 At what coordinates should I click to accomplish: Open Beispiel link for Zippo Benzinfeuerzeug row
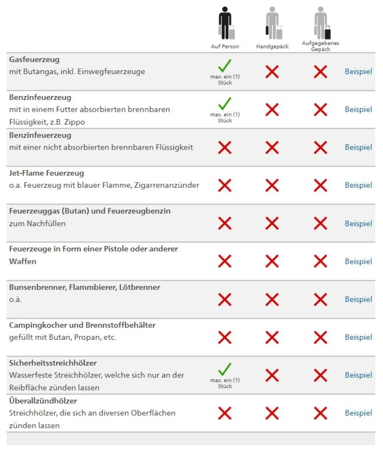point(358,109)
